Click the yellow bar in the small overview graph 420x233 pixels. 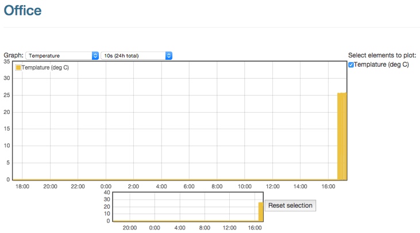[261, 211]
